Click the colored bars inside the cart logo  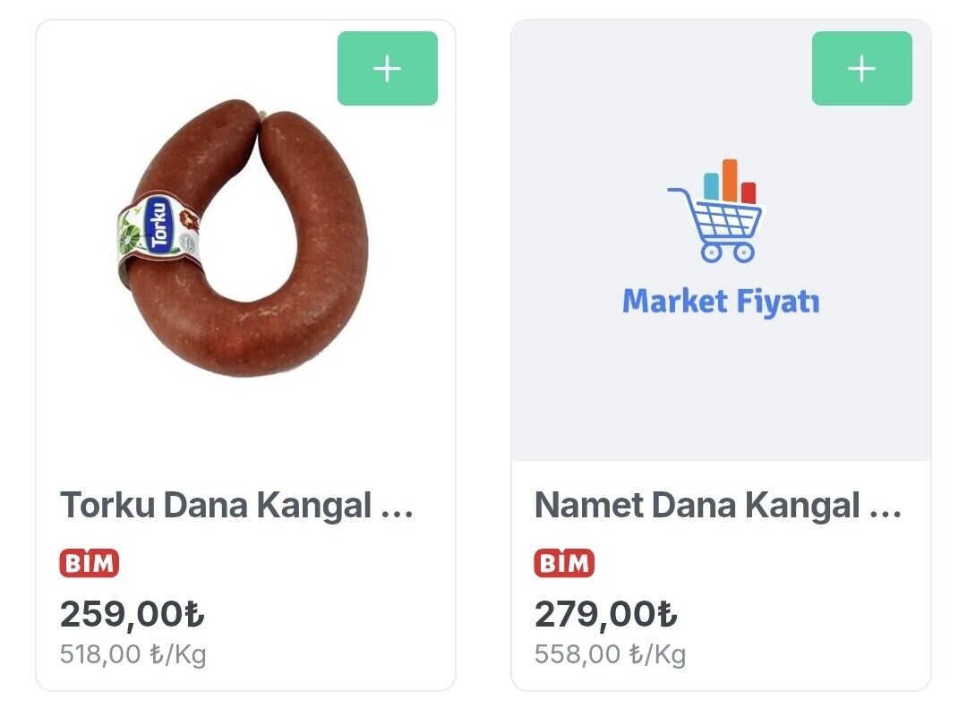(729, 182)
